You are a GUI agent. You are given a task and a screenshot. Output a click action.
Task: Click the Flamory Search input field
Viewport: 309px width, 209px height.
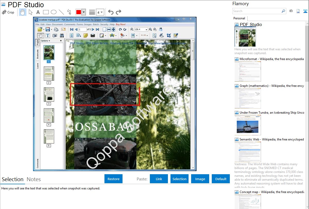coord(257,11)
